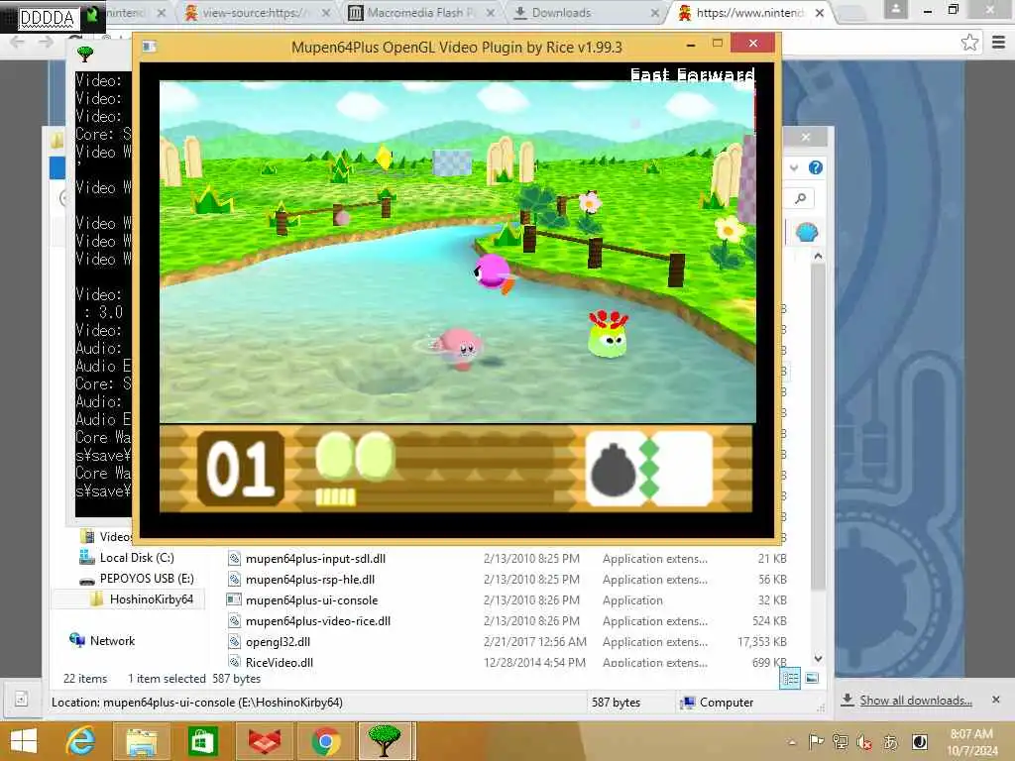The width and height of the screenshot is (1015, 761).
Task: Click the Mupen64Plus window system menu icon
Action: (149, 47)
